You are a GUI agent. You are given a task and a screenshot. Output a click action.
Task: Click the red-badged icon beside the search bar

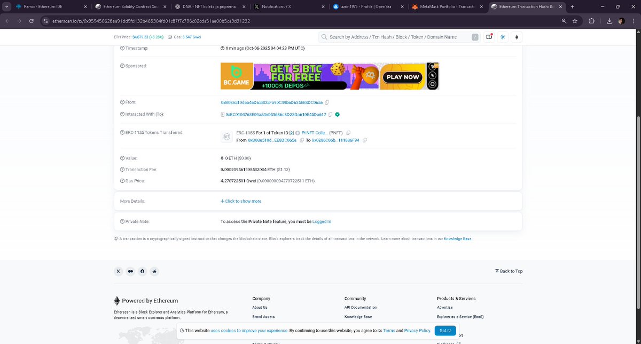coord(489,37)
